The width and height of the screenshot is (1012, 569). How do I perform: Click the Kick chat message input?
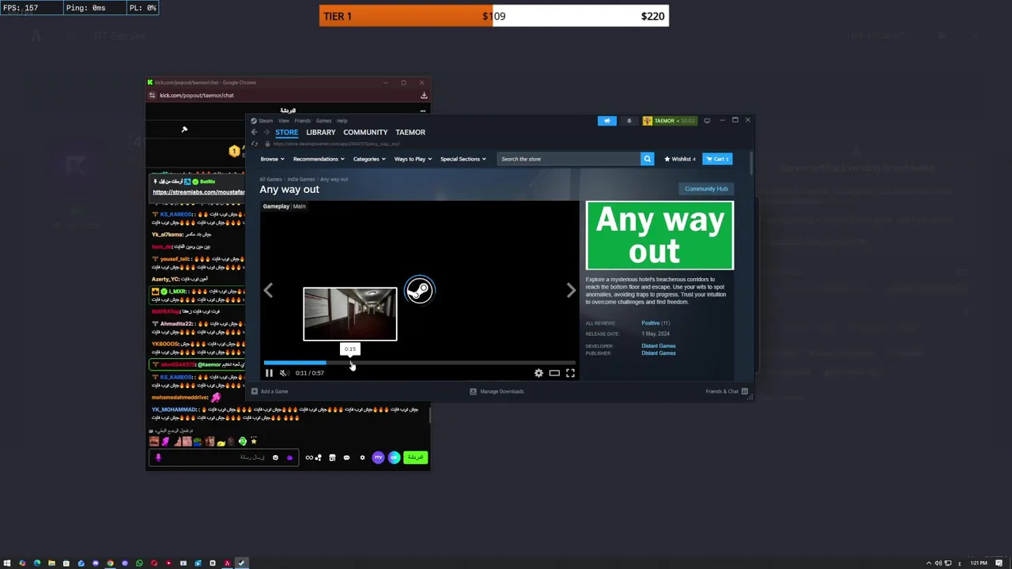click(223, 458)
